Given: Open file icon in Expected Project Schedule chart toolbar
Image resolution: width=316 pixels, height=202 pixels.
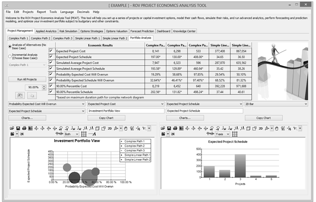Looking at the screenshot, I should [x=163, y=128].
